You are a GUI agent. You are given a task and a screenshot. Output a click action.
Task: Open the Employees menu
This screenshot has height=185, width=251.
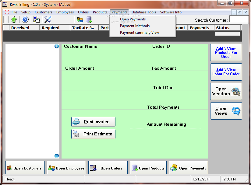coord(65,12)
